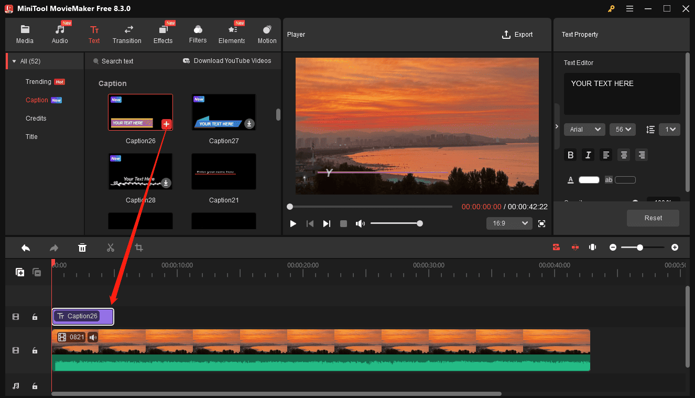The image size is (695, 398).
Task: Adjust the player volume slider
Action: pyautogui.click(x=396, y=223)
